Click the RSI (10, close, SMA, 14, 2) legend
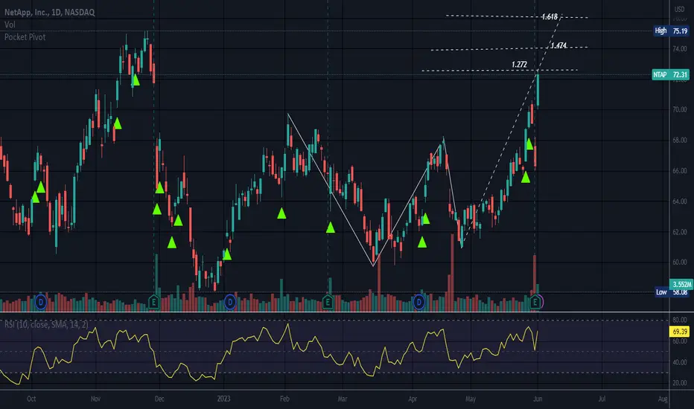 tap(46, 324)
